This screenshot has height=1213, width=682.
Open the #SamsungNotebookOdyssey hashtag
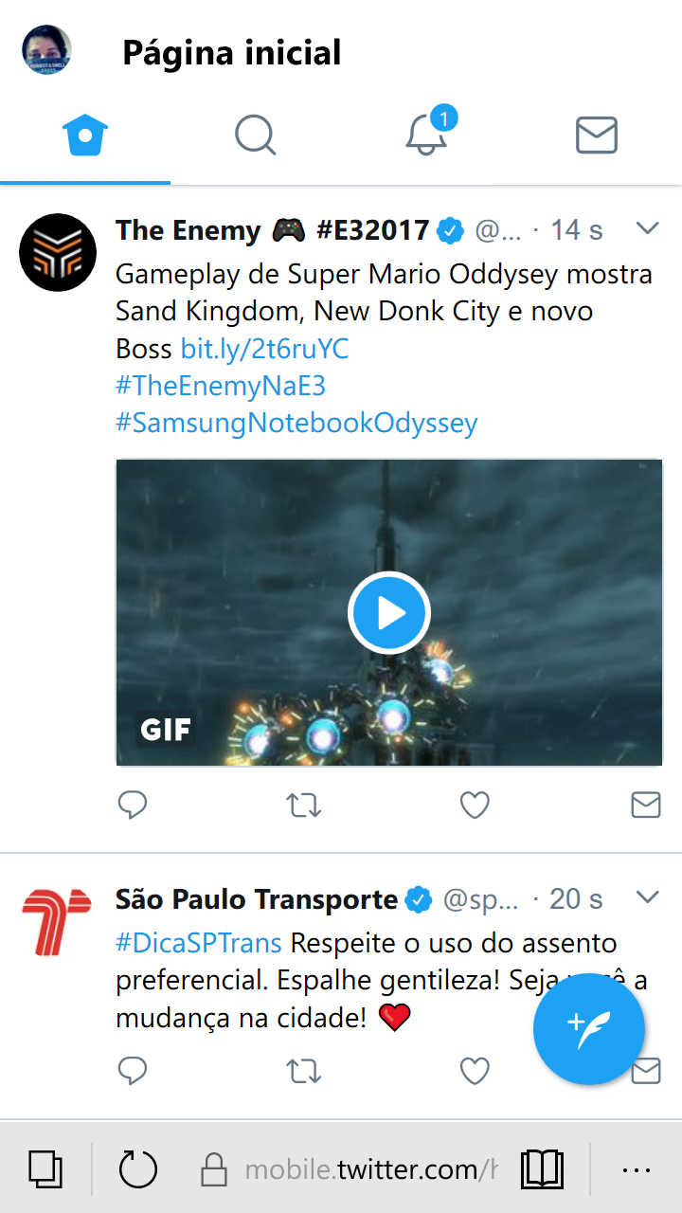pyautogui.click(x=296, y=423)
